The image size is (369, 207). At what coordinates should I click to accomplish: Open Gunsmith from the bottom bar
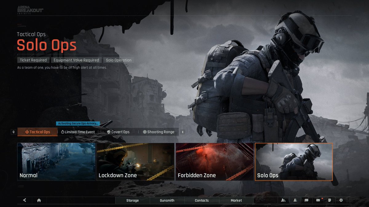pos(167,200)
